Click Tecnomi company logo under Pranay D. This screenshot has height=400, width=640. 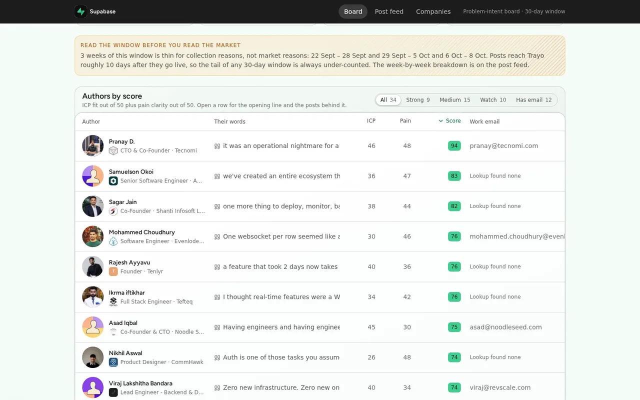click(113, 150)
